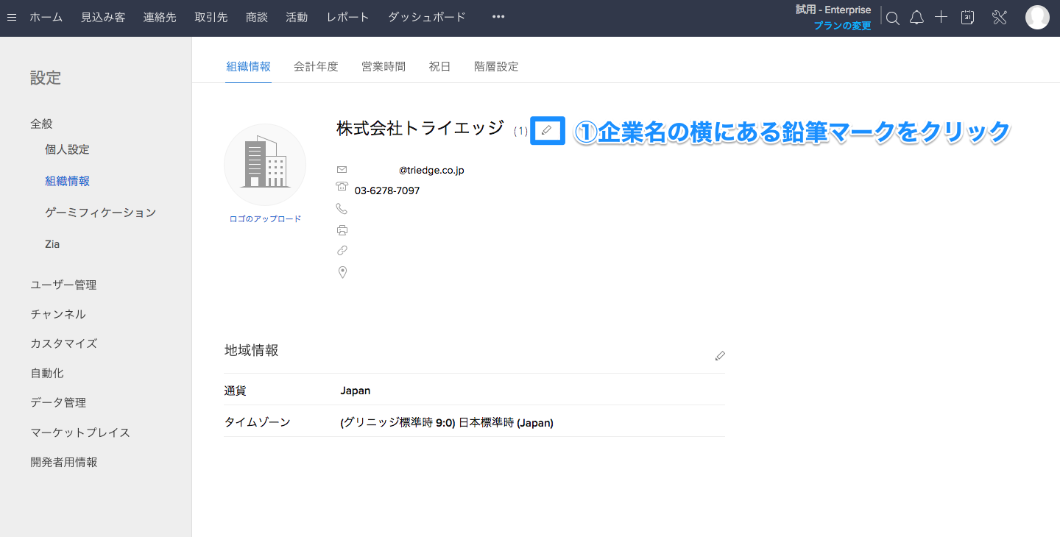Viewport: 1060px width, 559px height.
Task: Select 組織情報 tab
Action: click(249, 66)
